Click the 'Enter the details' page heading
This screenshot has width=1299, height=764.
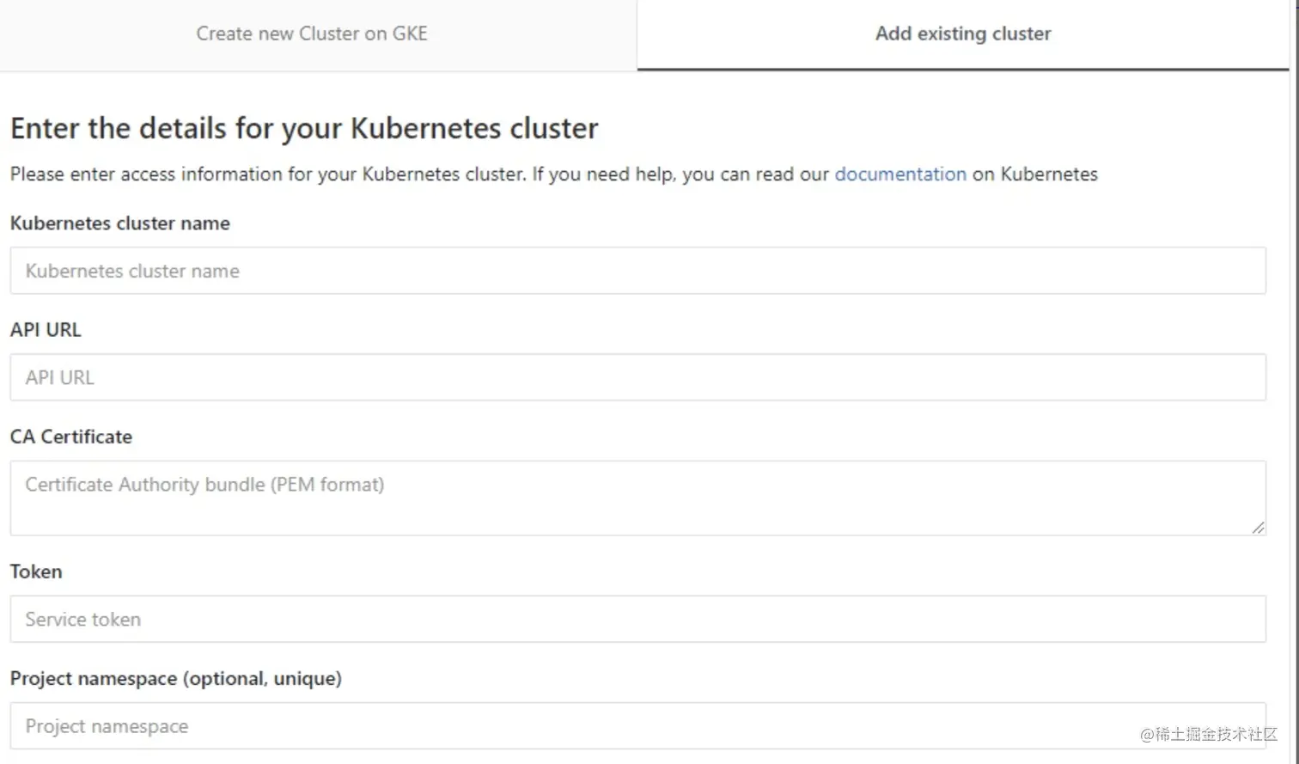304,128
